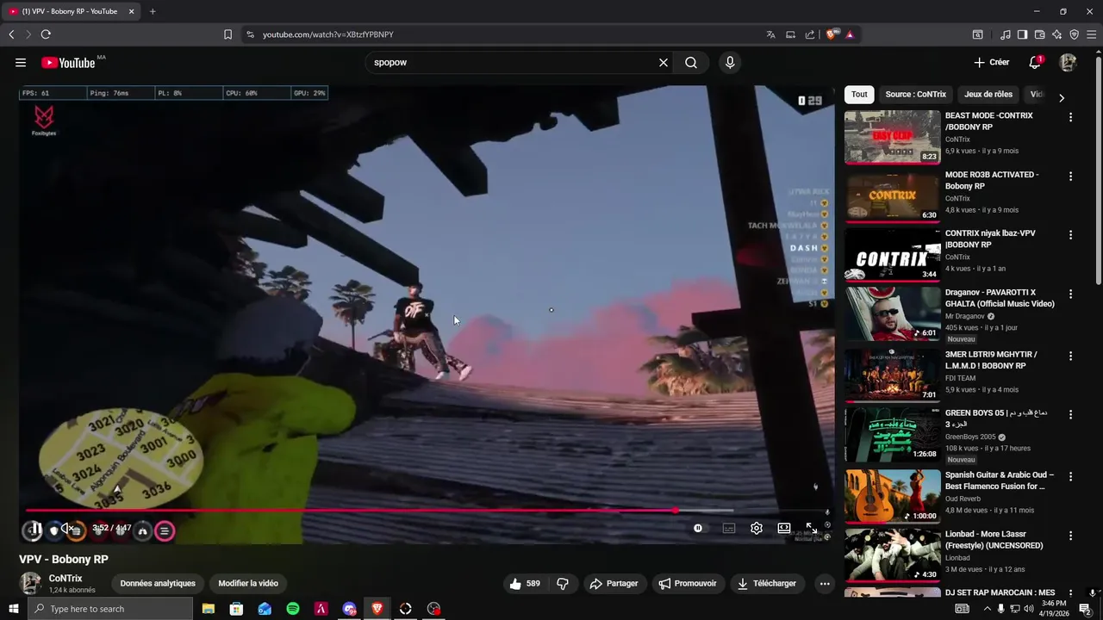The image size is (1103, 620).
Task: Open GREEN BOYS 05 video title
Action: click(x=996, y=418)
